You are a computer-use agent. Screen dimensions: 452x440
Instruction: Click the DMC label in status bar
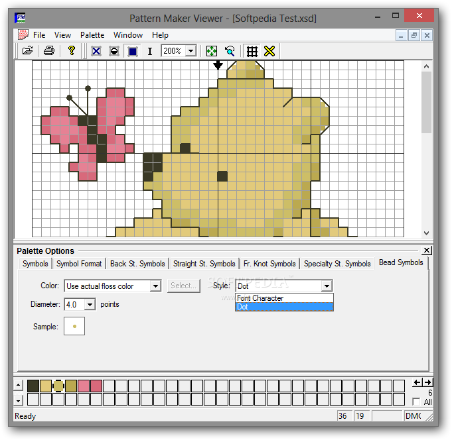coord(413,416)
